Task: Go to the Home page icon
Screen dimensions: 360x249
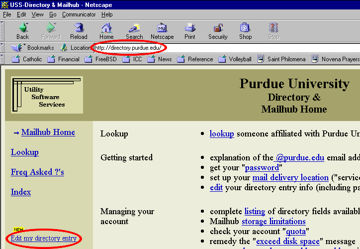Action: (x=106, y=28)
